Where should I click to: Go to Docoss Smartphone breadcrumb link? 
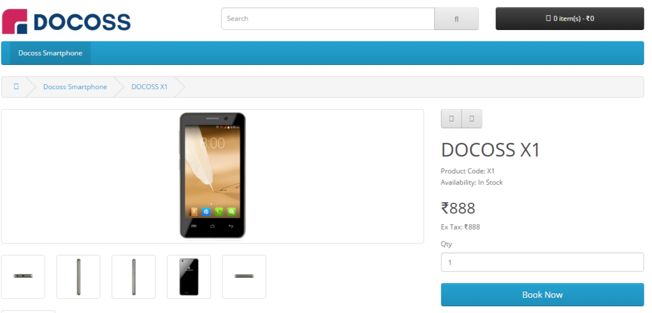pos(75,87)
